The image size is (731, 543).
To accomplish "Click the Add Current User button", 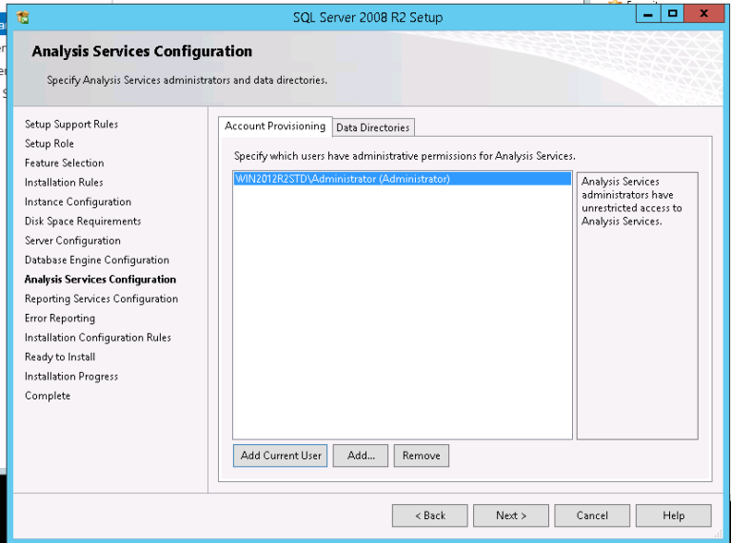I will point(280,456).
